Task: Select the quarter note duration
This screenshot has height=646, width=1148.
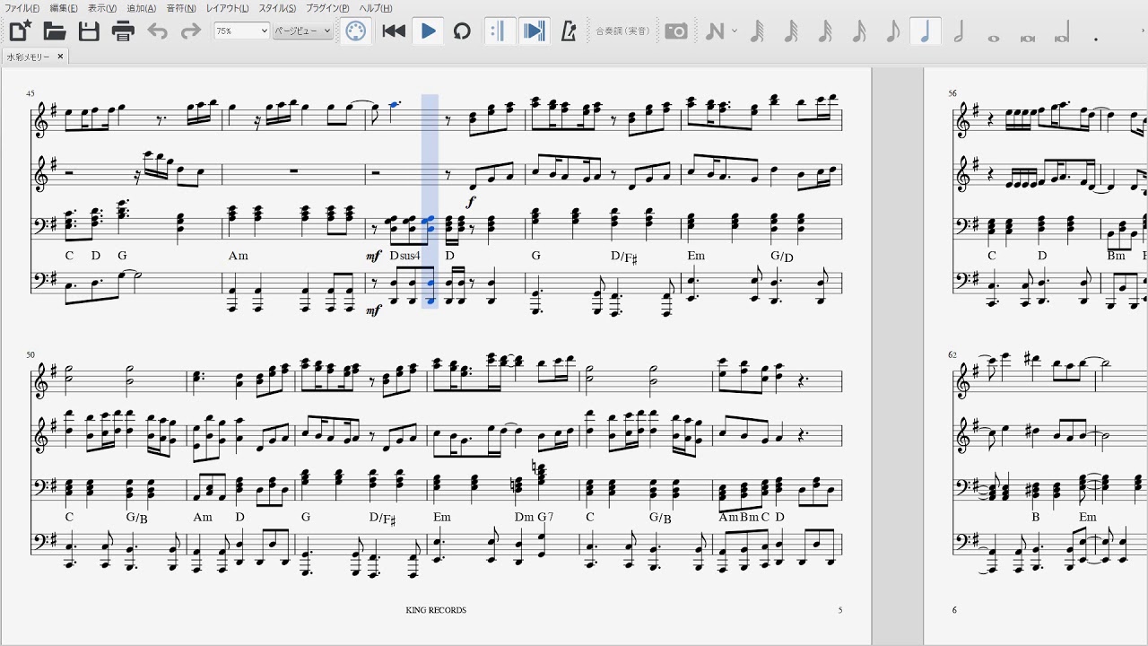Action: (926, 31)
